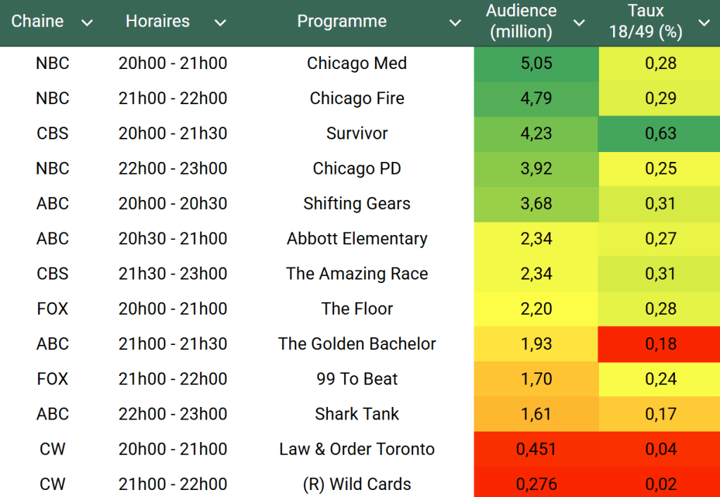Select the FOX cell for The Floor
The width and height of the screenshot is (720, 497).
tap(53, 308)
